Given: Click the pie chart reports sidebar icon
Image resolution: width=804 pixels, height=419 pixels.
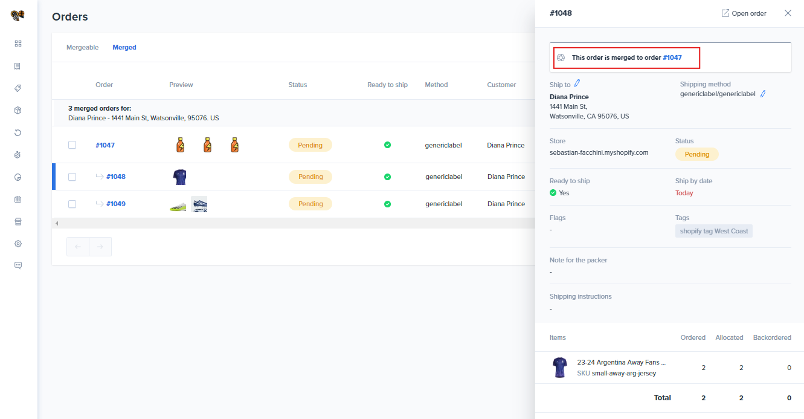Looking at the screenshot, I should tap(18, 177).
